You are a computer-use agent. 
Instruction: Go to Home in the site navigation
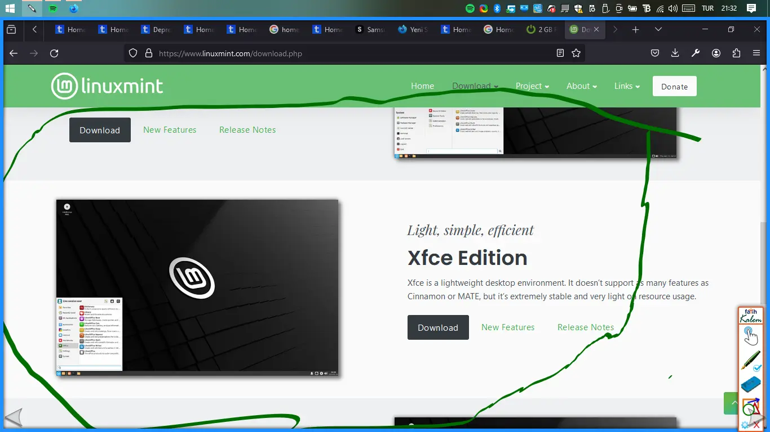(422, 86)
